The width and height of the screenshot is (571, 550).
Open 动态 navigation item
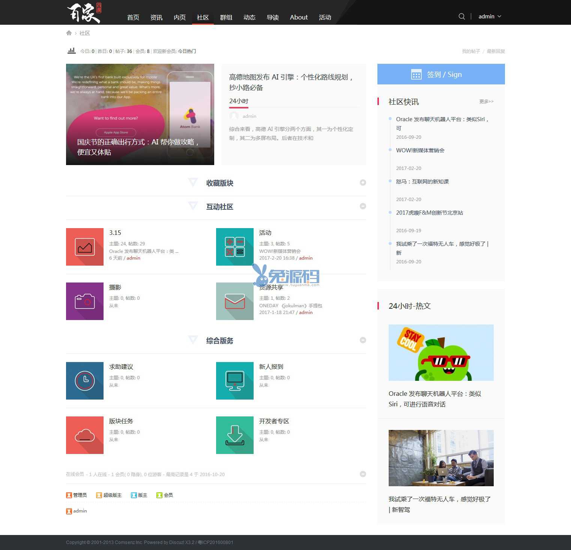(249, 17)
